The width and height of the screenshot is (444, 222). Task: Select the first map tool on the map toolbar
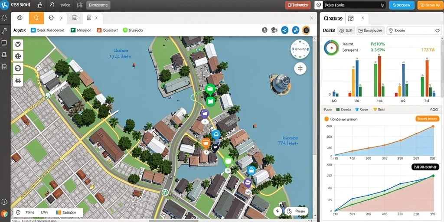[x=18, y=45]
